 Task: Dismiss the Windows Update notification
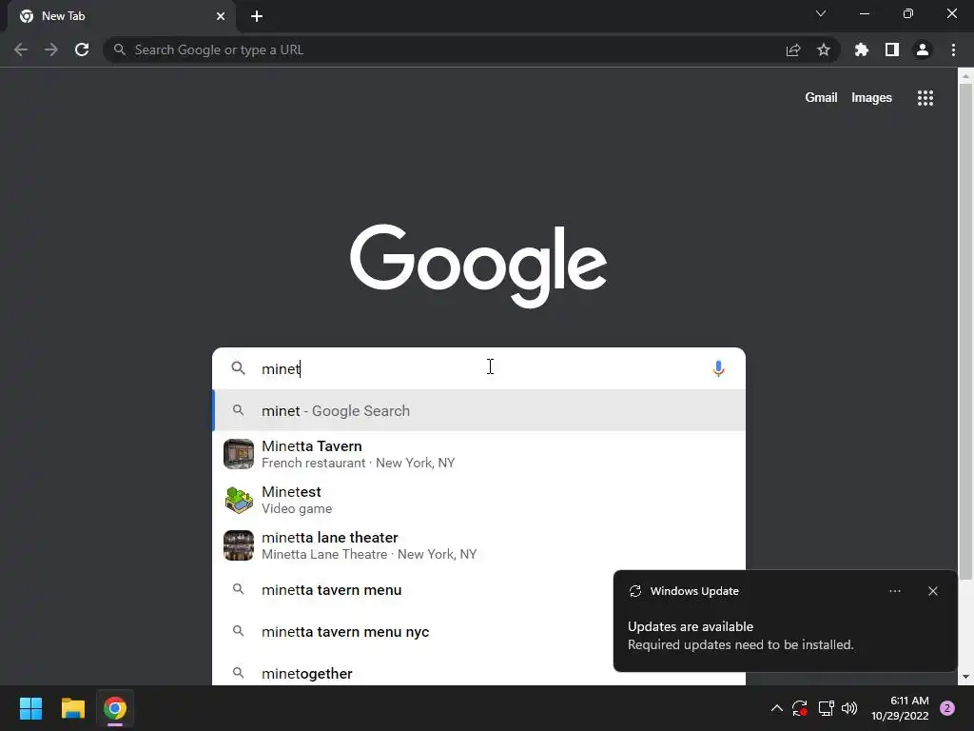coord(933,591)
